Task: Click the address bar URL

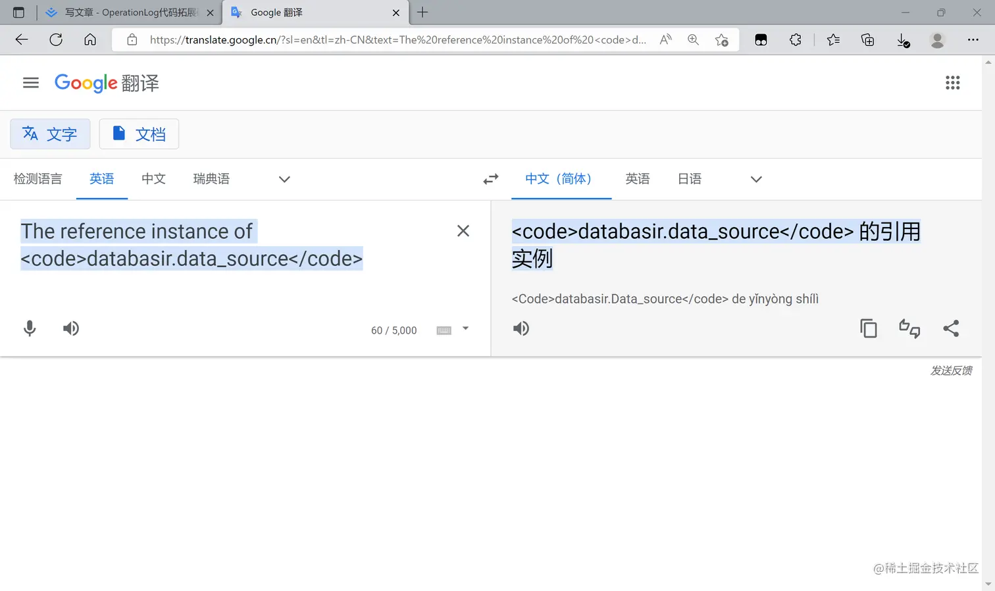Action: click(397, 39)
